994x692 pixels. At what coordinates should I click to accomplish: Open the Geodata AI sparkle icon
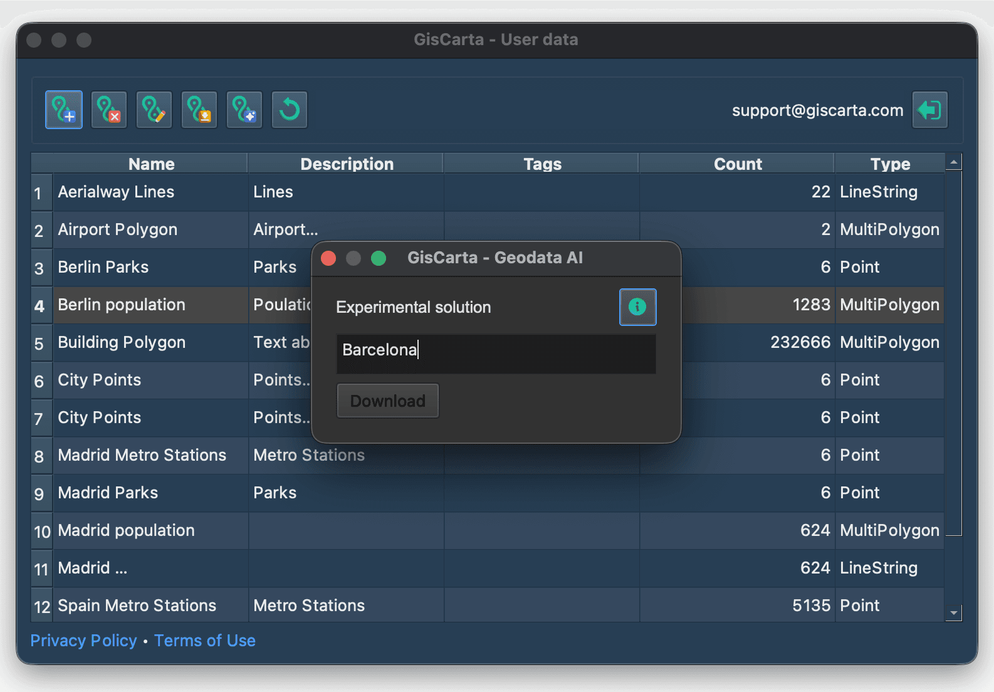click(244, 110)
